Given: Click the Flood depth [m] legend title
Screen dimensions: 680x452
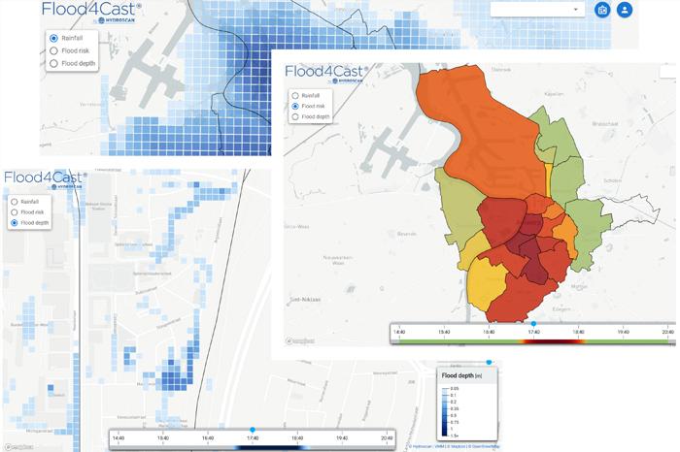Looking at the screenshot, I should tap(461, 375).
